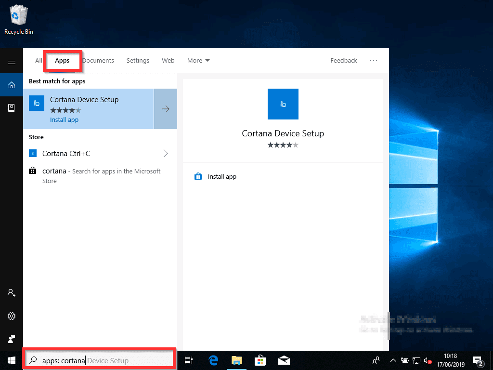Click the preview pane vertical scrollbar
Viewport: 493px width, 370px height.
(x=389, y=326)
